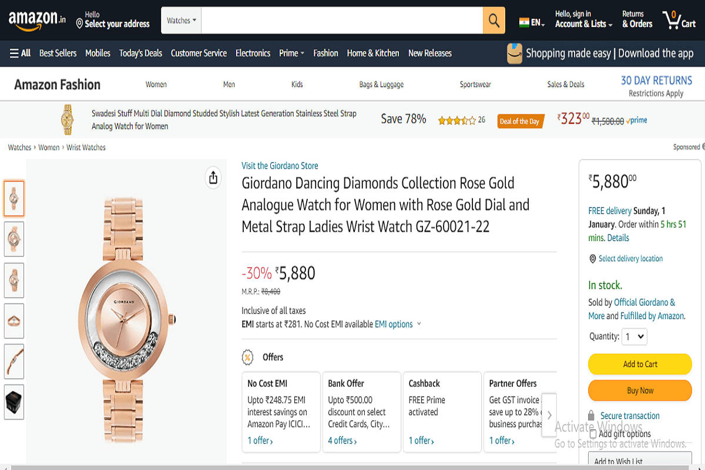Viewport: 705px width, 470px height.
Task: Visit the Giordano Store link
Action: 280,166
